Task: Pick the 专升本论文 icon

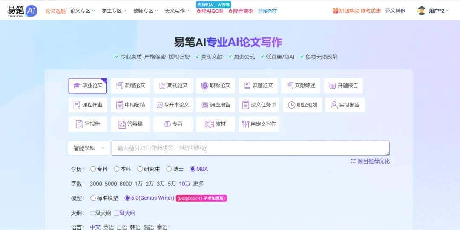Action: click(160, 105)
